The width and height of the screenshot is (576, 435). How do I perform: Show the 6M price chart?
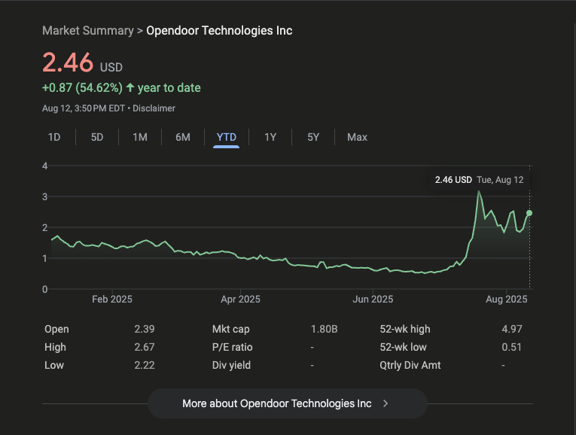tap(183, 137)
